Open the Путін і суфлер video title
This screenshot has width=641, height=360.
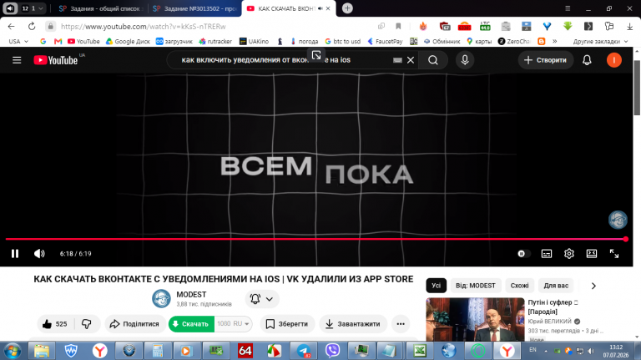pyautogui.click(x=553, y=307)
